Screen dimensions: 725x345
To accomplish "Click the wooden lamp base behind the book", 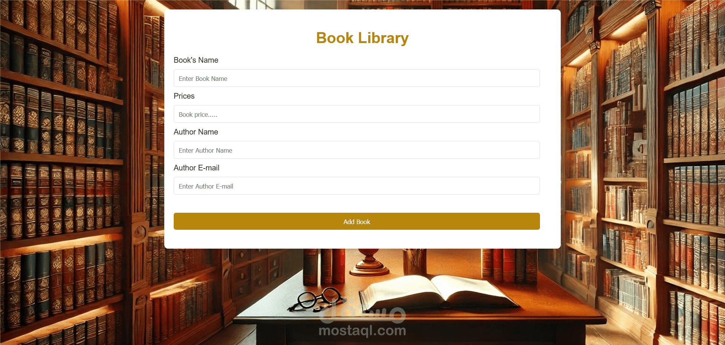I will click(x=369, y=263).
